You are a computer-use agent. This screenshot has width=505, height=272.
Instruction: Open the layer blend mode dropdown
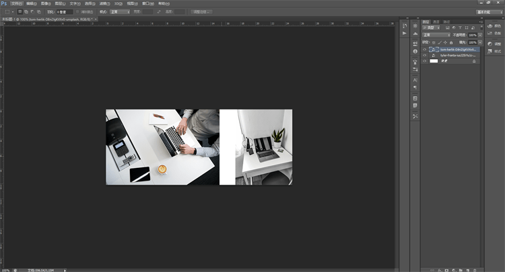(x=436, y=35)
